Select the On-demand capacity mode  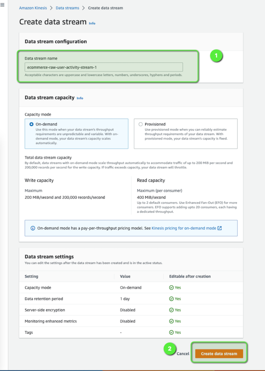[x=32, y=124]
